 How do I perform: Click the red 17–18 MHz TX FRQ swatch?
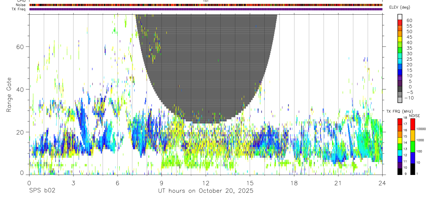(x=400, y=121)
